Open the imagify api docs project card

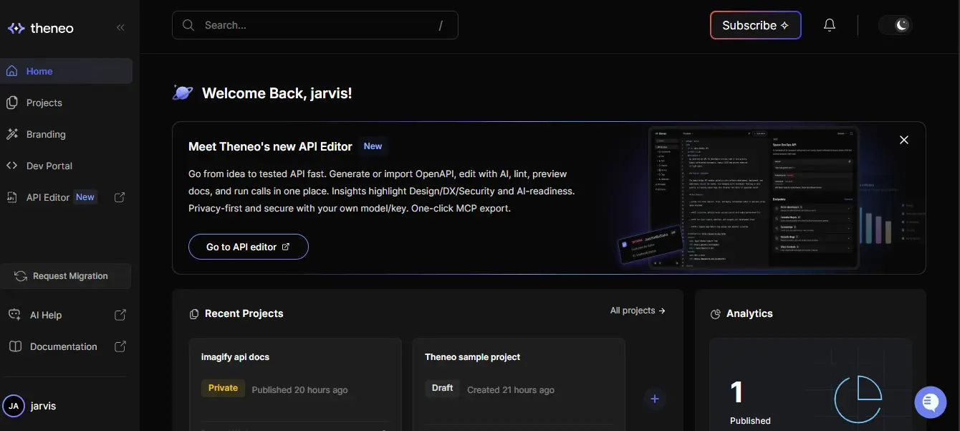294,373
